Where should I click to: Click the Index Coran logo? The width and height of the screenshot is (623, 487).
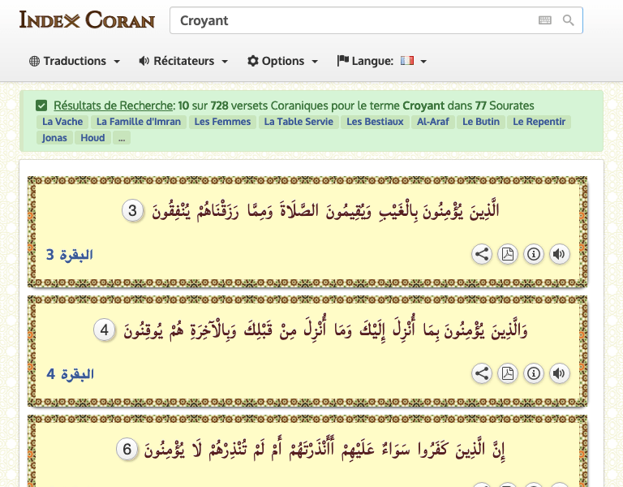[x=87, y=19]
